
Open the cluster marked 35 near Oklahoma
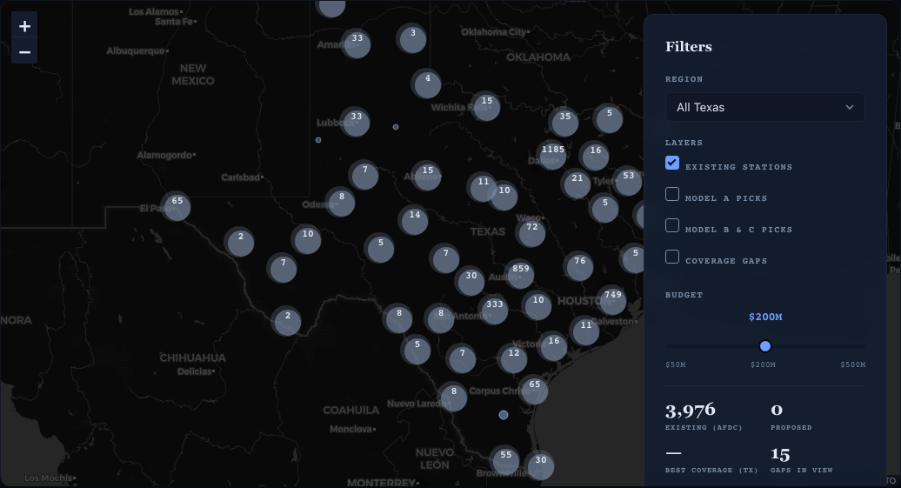click(564, 121)
